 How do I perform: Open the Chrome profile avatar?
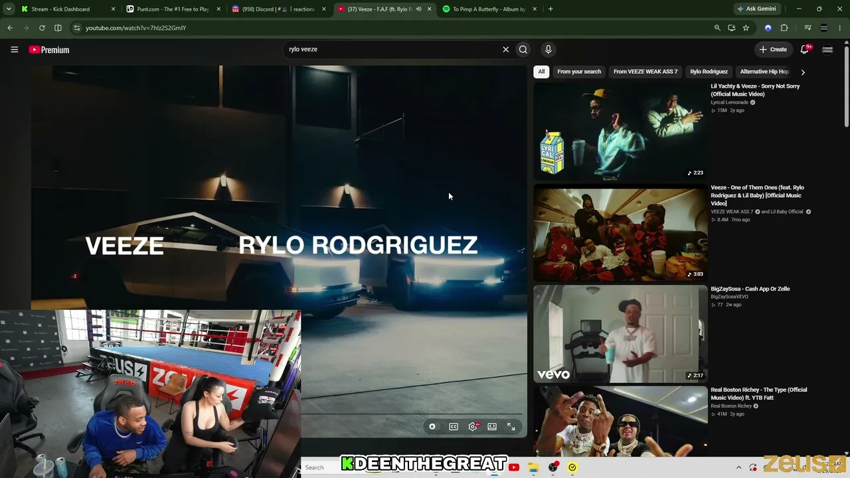tap(824, 28)
